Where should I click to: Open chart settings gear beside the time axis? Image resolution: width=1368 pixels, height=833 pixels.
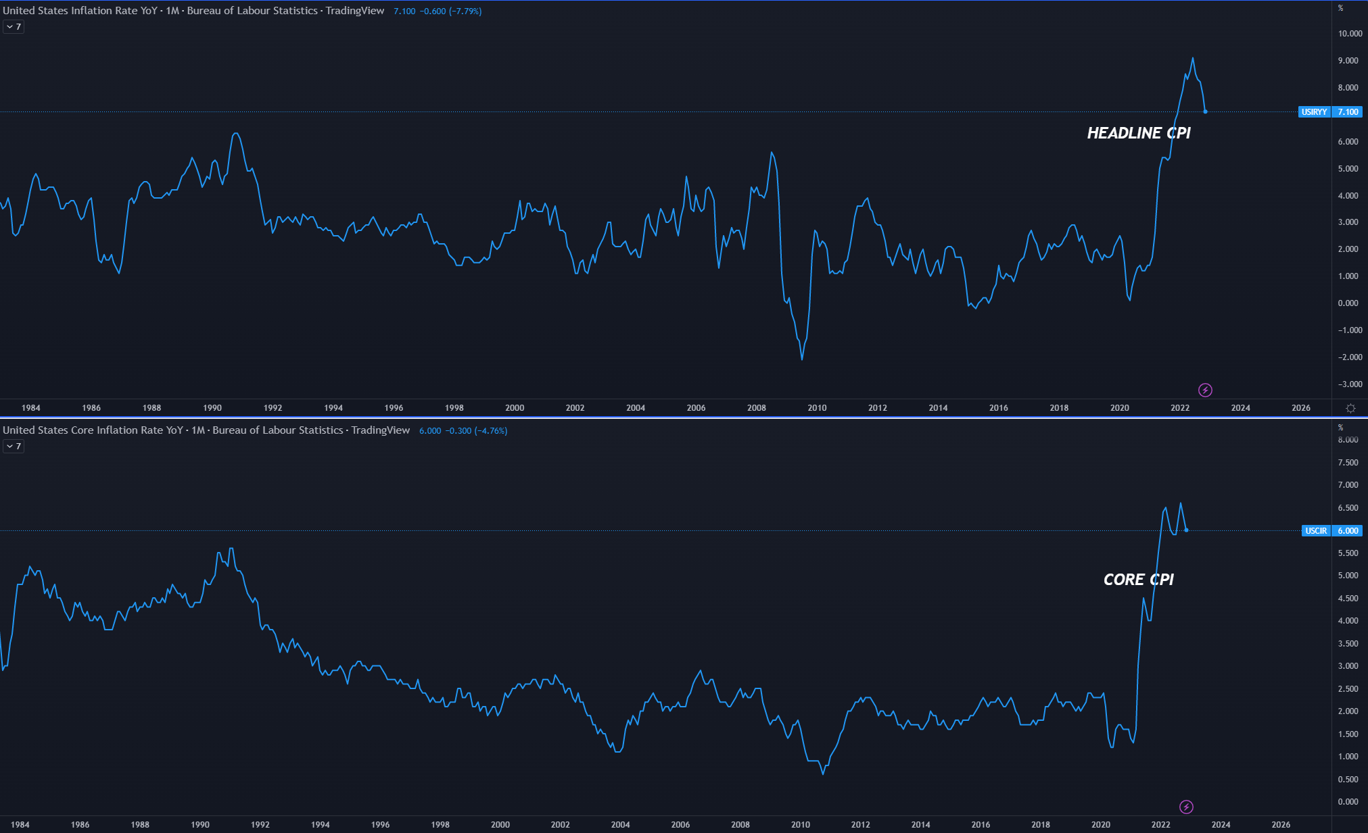click(x=1350, y=408)
